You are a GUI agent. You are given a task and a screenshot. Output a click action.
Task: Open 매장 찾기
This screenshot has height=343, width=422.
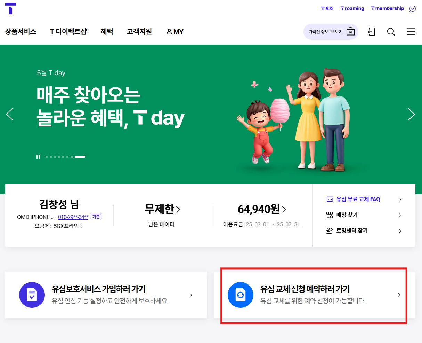pos(364,215)
